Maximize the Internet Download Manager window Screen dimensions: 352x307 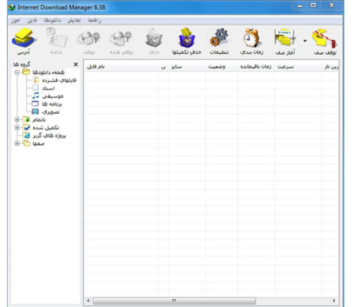(x=313, y=5)
